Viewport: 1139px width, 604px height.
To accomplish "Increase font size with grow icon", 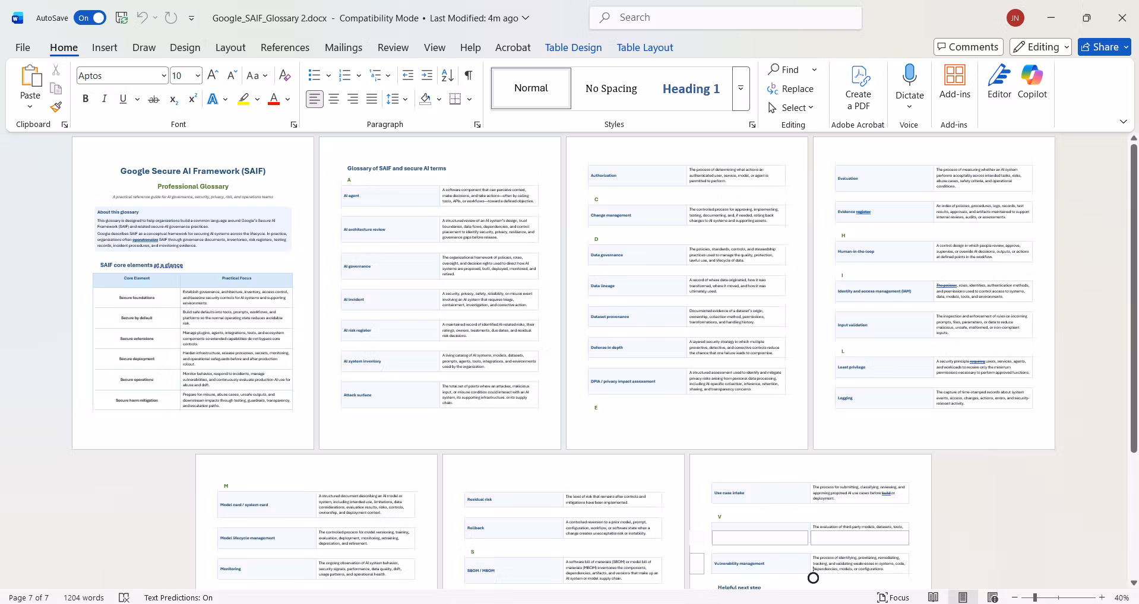I will pyautogui.click(x=213, y=75).
